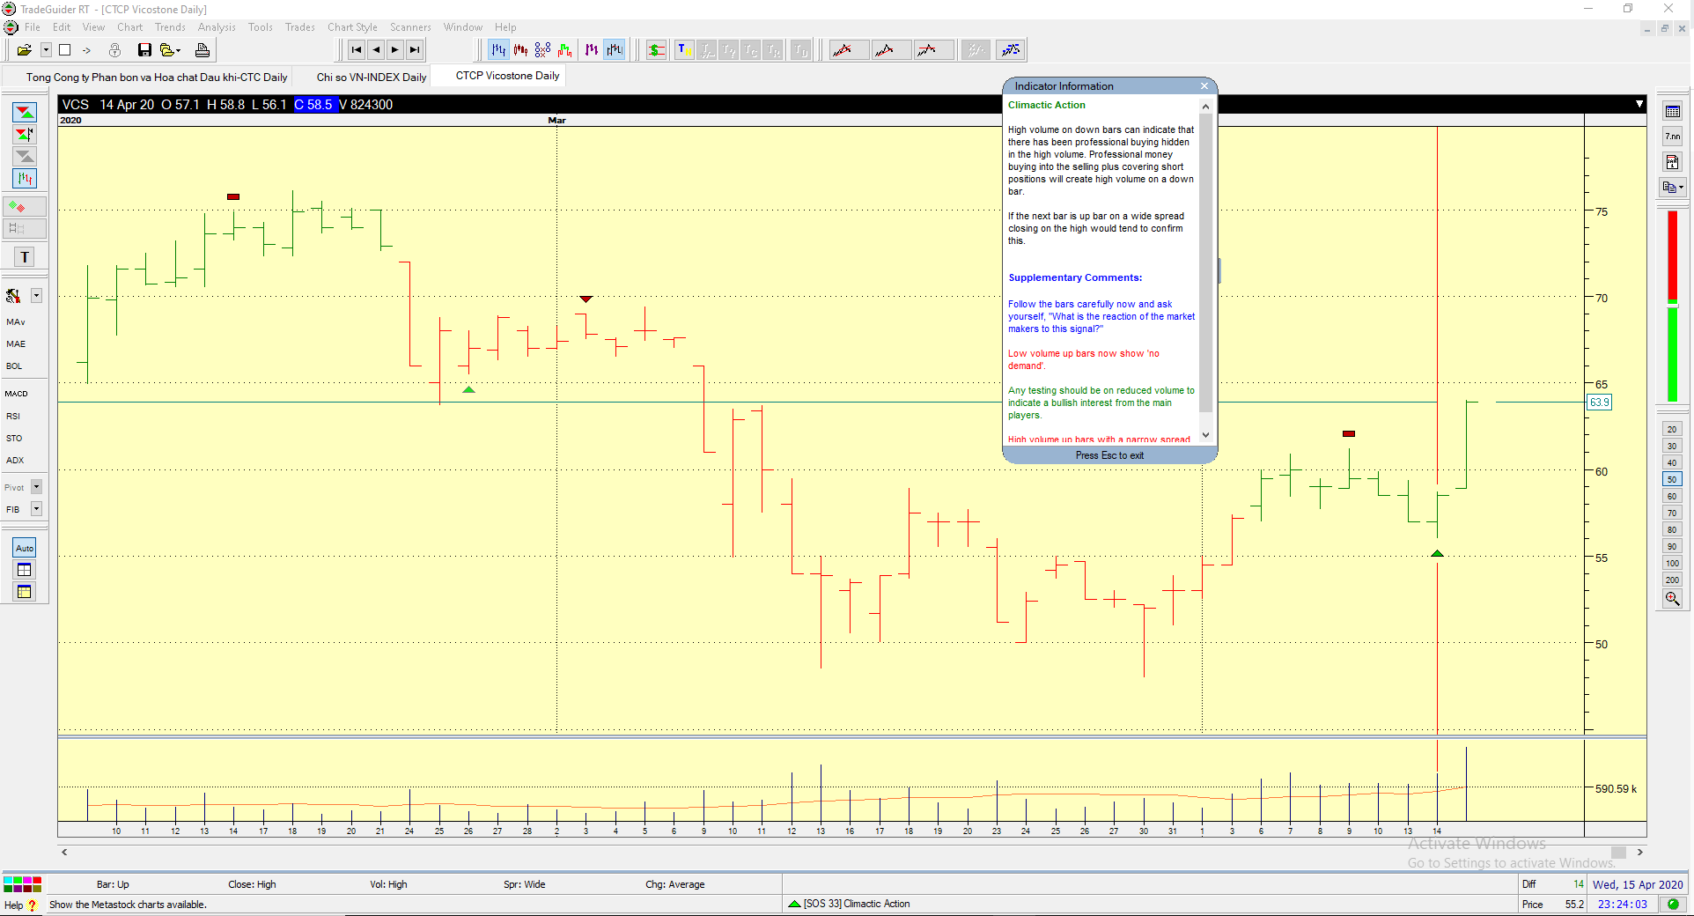
Task: Switch to Chi so VN-INDEX Daily tab
Action: [x=371, y=78]
